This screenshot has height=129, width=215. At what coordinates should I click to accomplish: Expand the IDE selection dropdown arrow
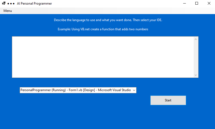pyautogui.click(x=134, y=90)
